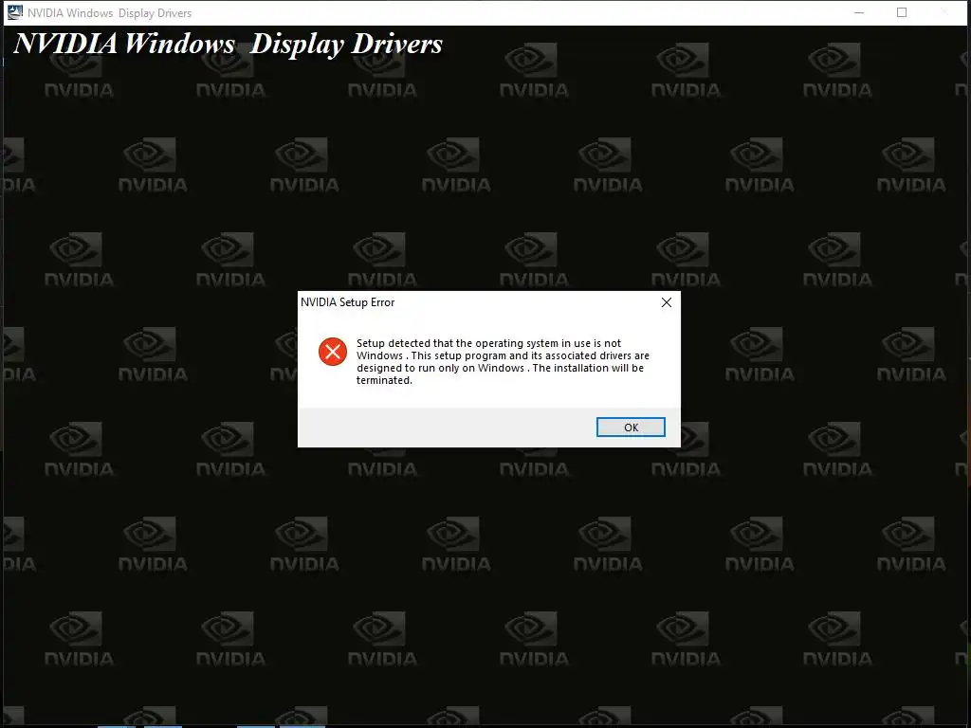Click the window title bar text "NVIDIA Windows Display Drivers"

tap(110, 13)
